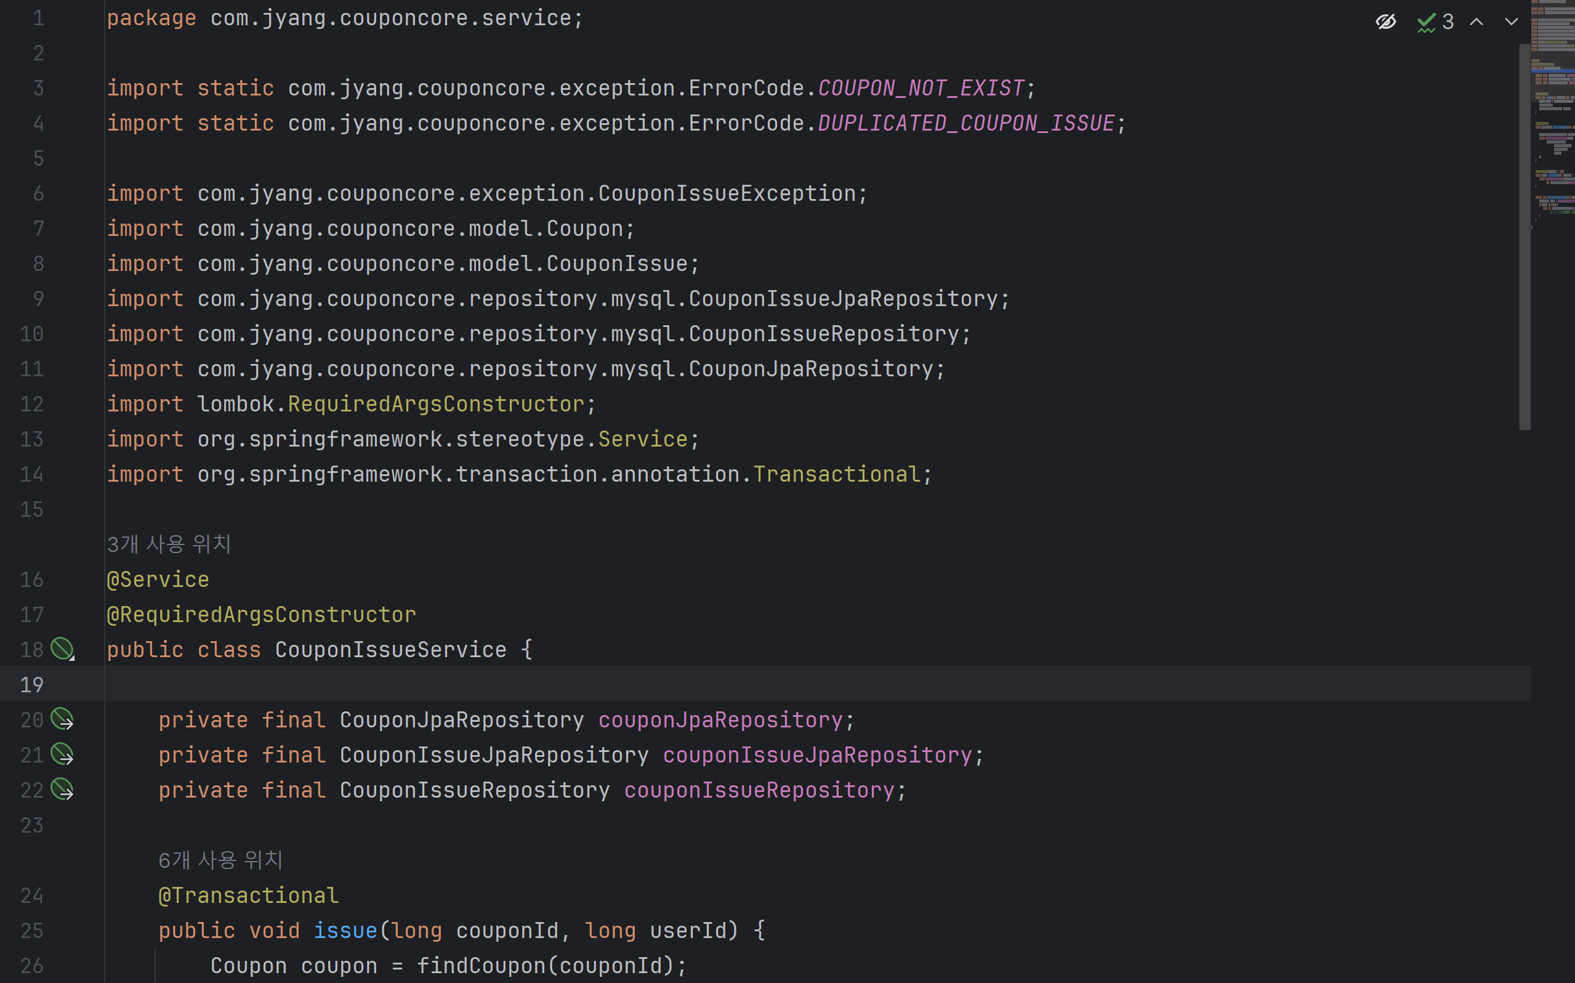Open '6개 사용 위치' usages hint above @Transactional
The height and width of the screenshot is (983, 1575).
click(x=220, y=860)
